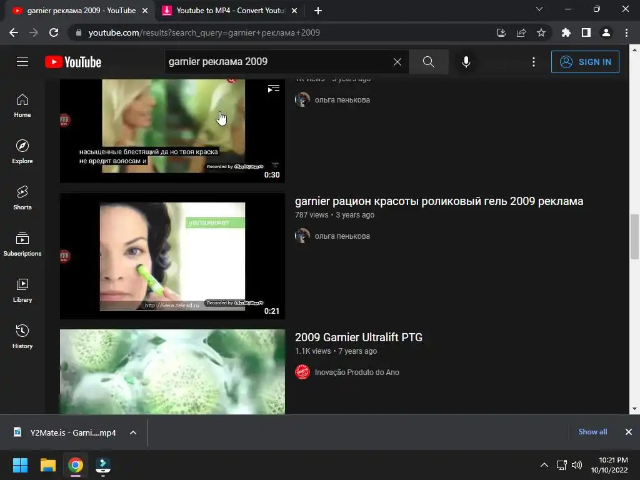
Task: Open Chrome extensions puzzle icon
Action: point(566,32)
